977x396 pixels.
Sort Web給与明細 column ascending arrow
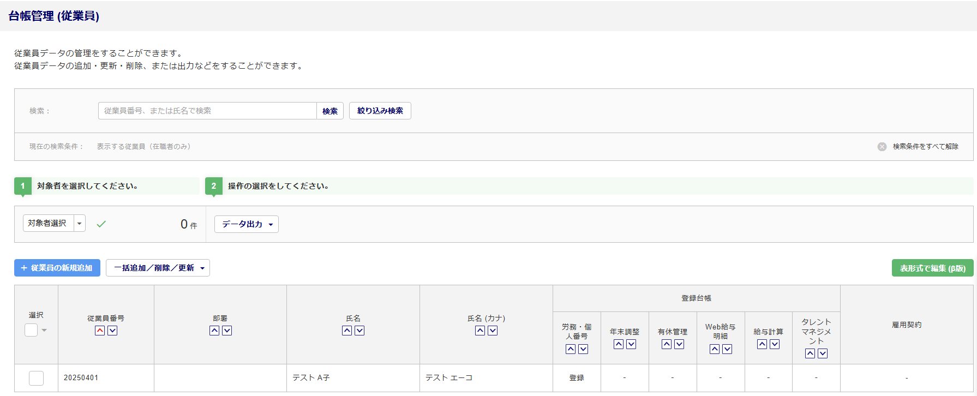coord(715,349)
